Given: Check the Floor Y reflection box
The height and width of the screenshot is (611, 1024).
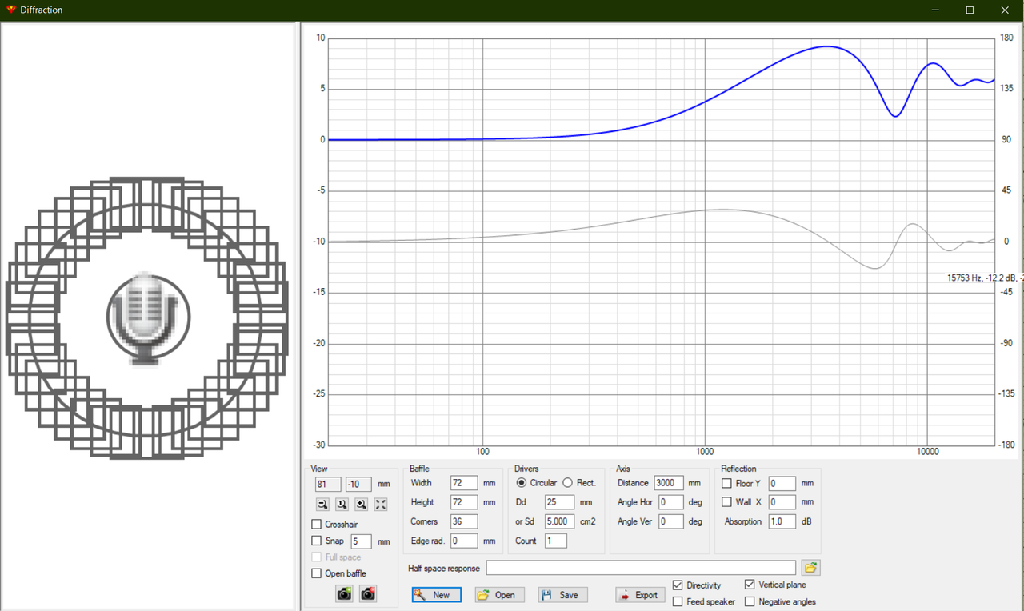Looking at the screenshot, I should pyautogui.click(x=727, y=484).
